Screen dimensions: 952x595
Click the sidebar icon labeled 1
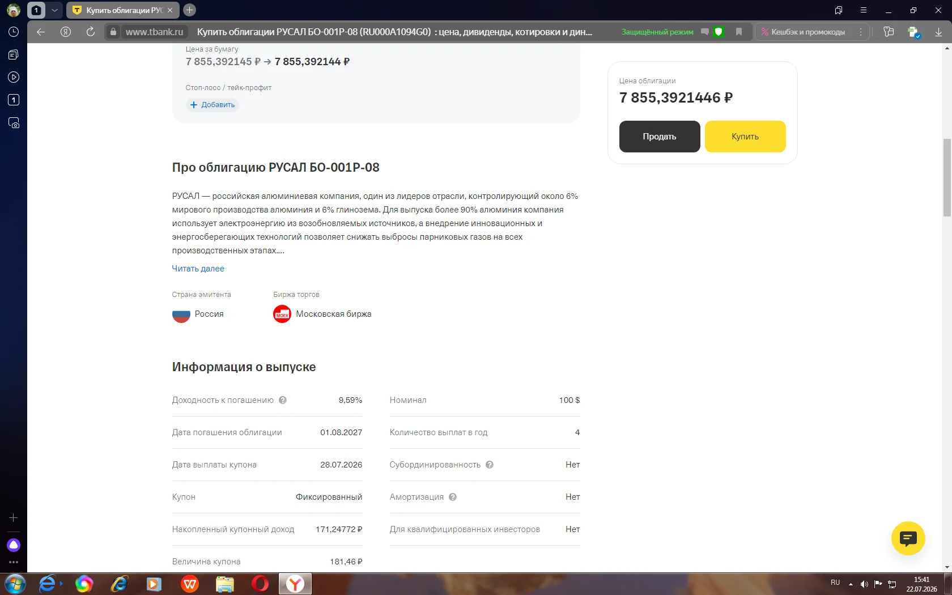pos(14,100)
